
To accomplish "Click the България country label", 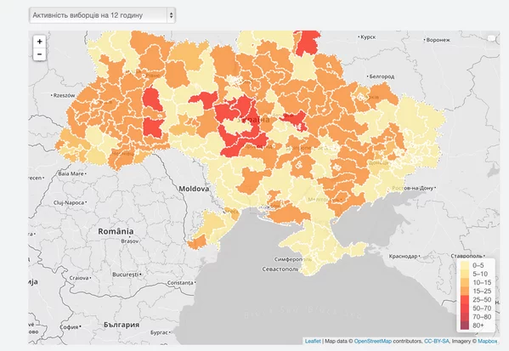I will click(x=122, y=325).
